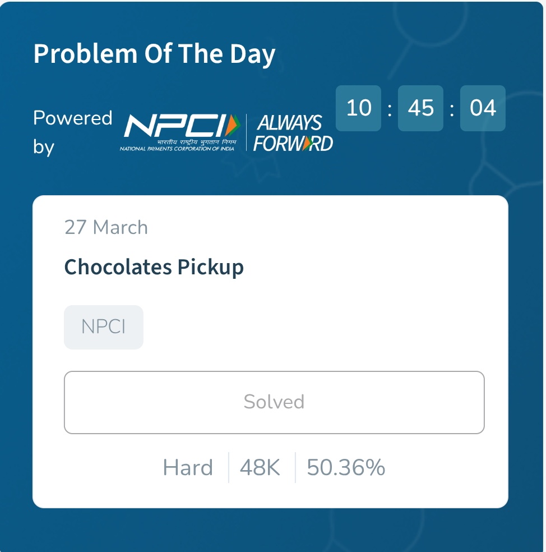Click the colon between minutes and seconds
Viewport: 546px width, 552px height.
[x=452, y=108]
